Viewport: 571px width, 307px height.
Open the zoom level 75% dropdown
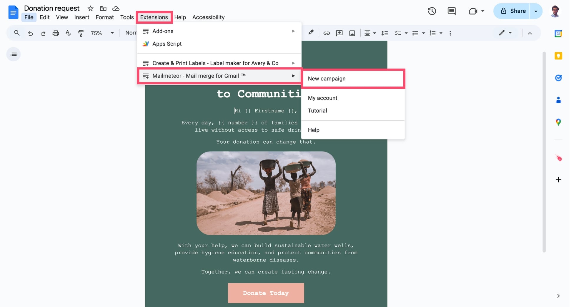(x=101, y=33)
